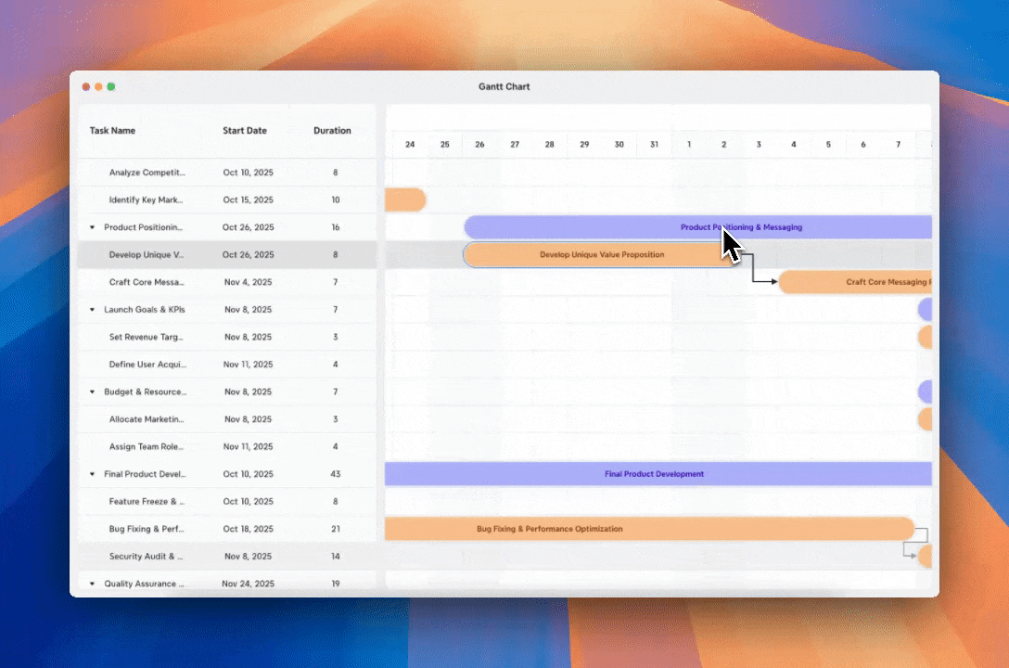Sort tasks using the Task Name column header
The image size is (1009, 668).
(112, 131)
